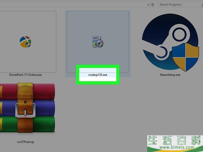
Task: Click the SteamSetup.exe file name
Action: [x=170, y=75]
